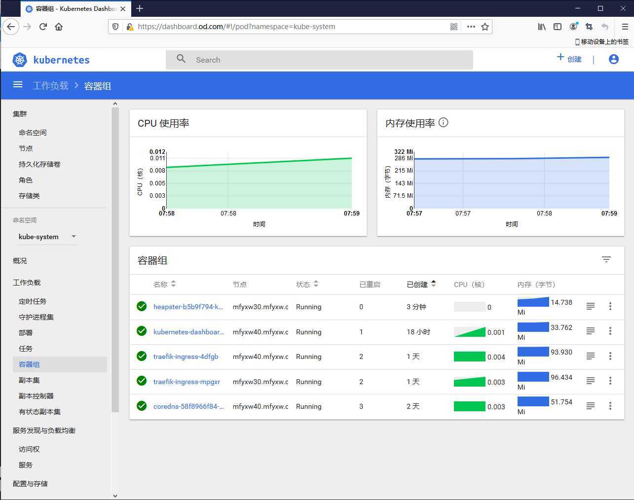Viewport: 634px width, 500px height.
Task: Click the search magnifier icon
Action: point(181,59)
